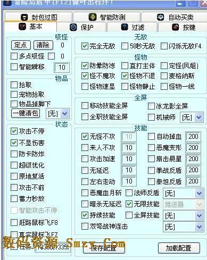This screenshot has width=207, height=260.
Task: Disable 持续技能 checkbox
Action: 85,215
